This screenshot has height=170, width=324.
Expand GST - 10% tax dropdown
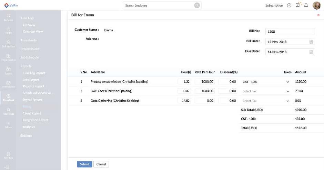pyautogui.click(x=287, y=82)
